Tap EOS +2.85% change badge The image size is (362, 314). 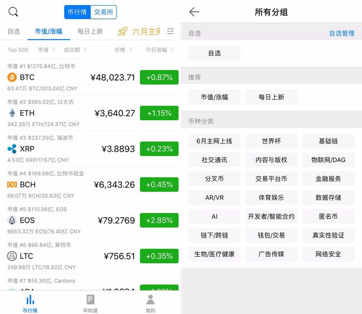[x=159, y=220]
